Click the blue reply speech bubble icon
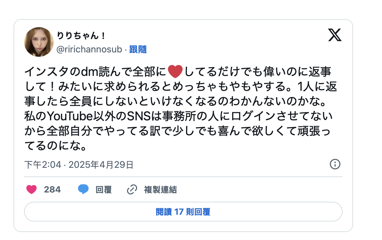 [x=83, y=189]
